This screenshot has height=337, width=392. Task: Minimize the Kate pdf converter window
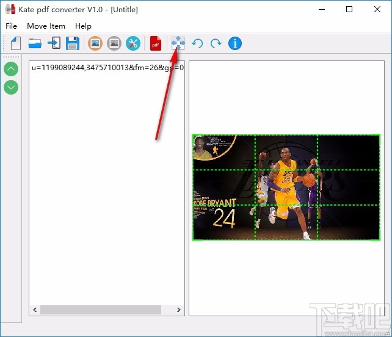[322, 10]
